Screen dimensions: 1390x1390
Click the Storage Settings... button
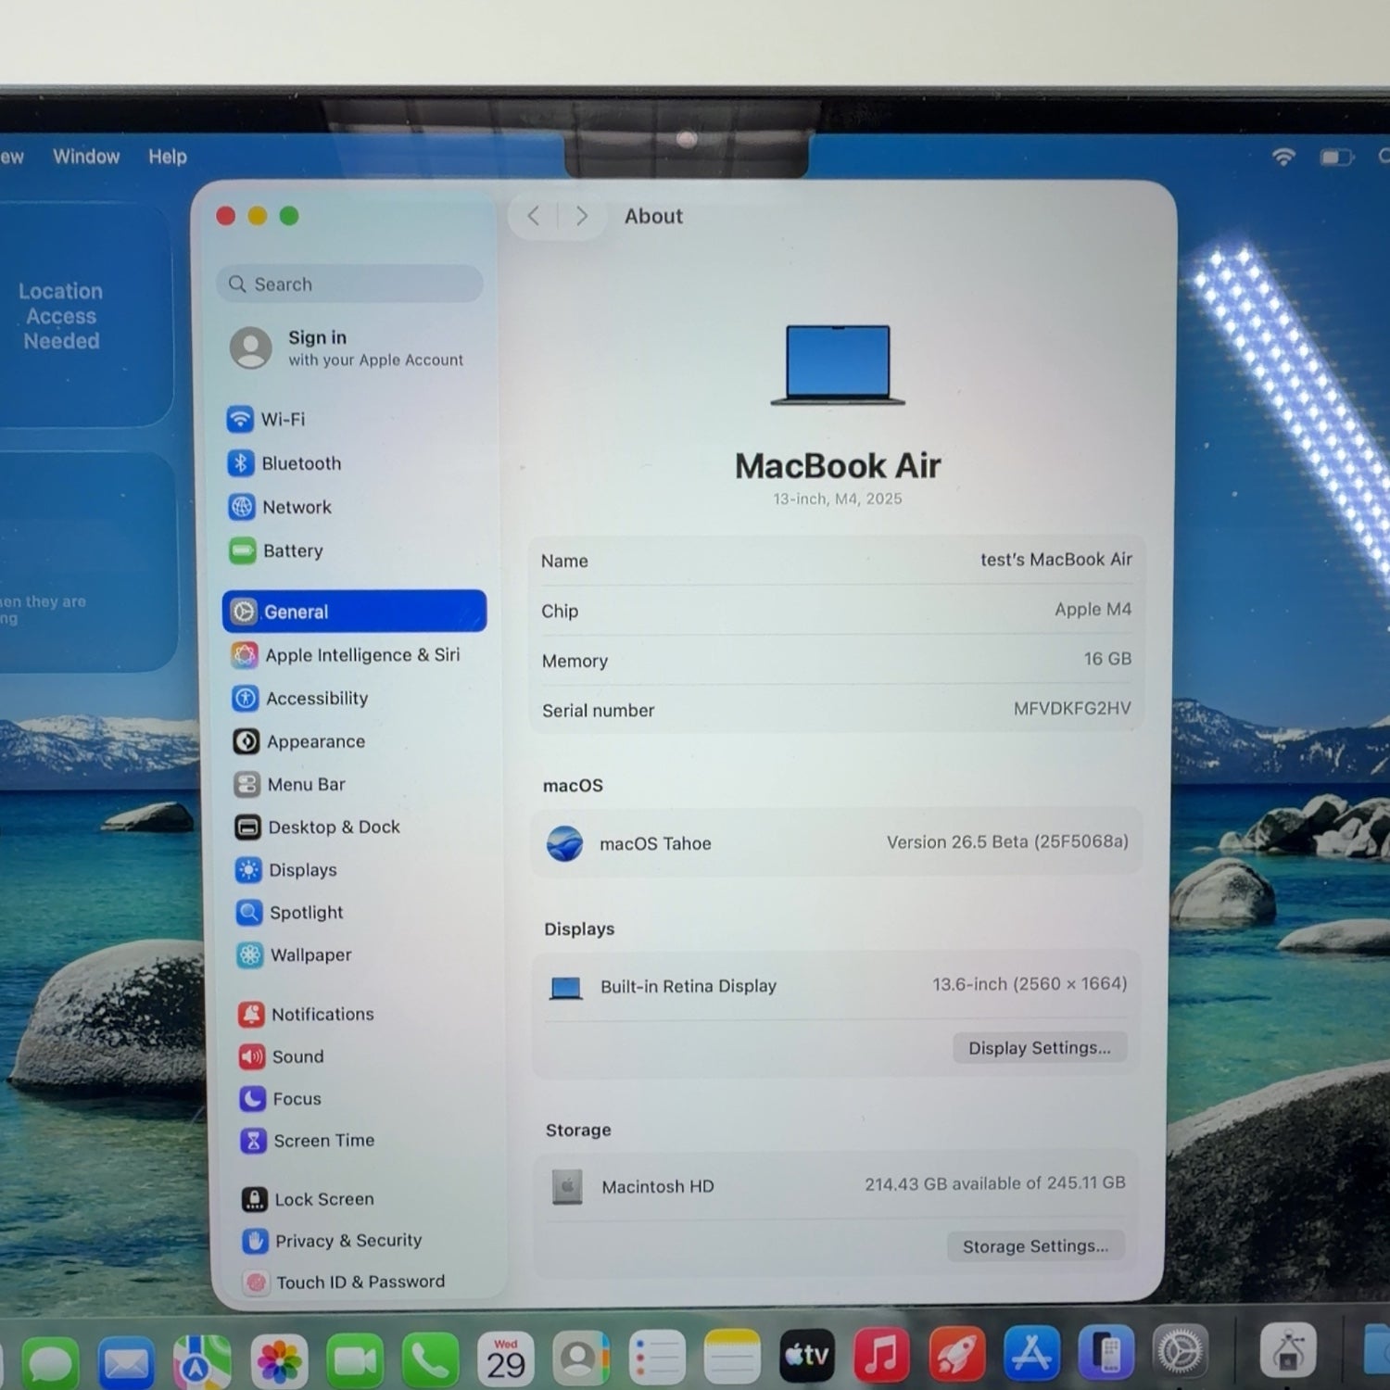pos(1035,1246)
